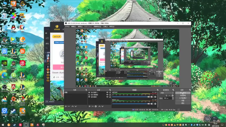
Task: Remove selected source with minus icon
Action: pyautogui.click(x=93, y=107)
